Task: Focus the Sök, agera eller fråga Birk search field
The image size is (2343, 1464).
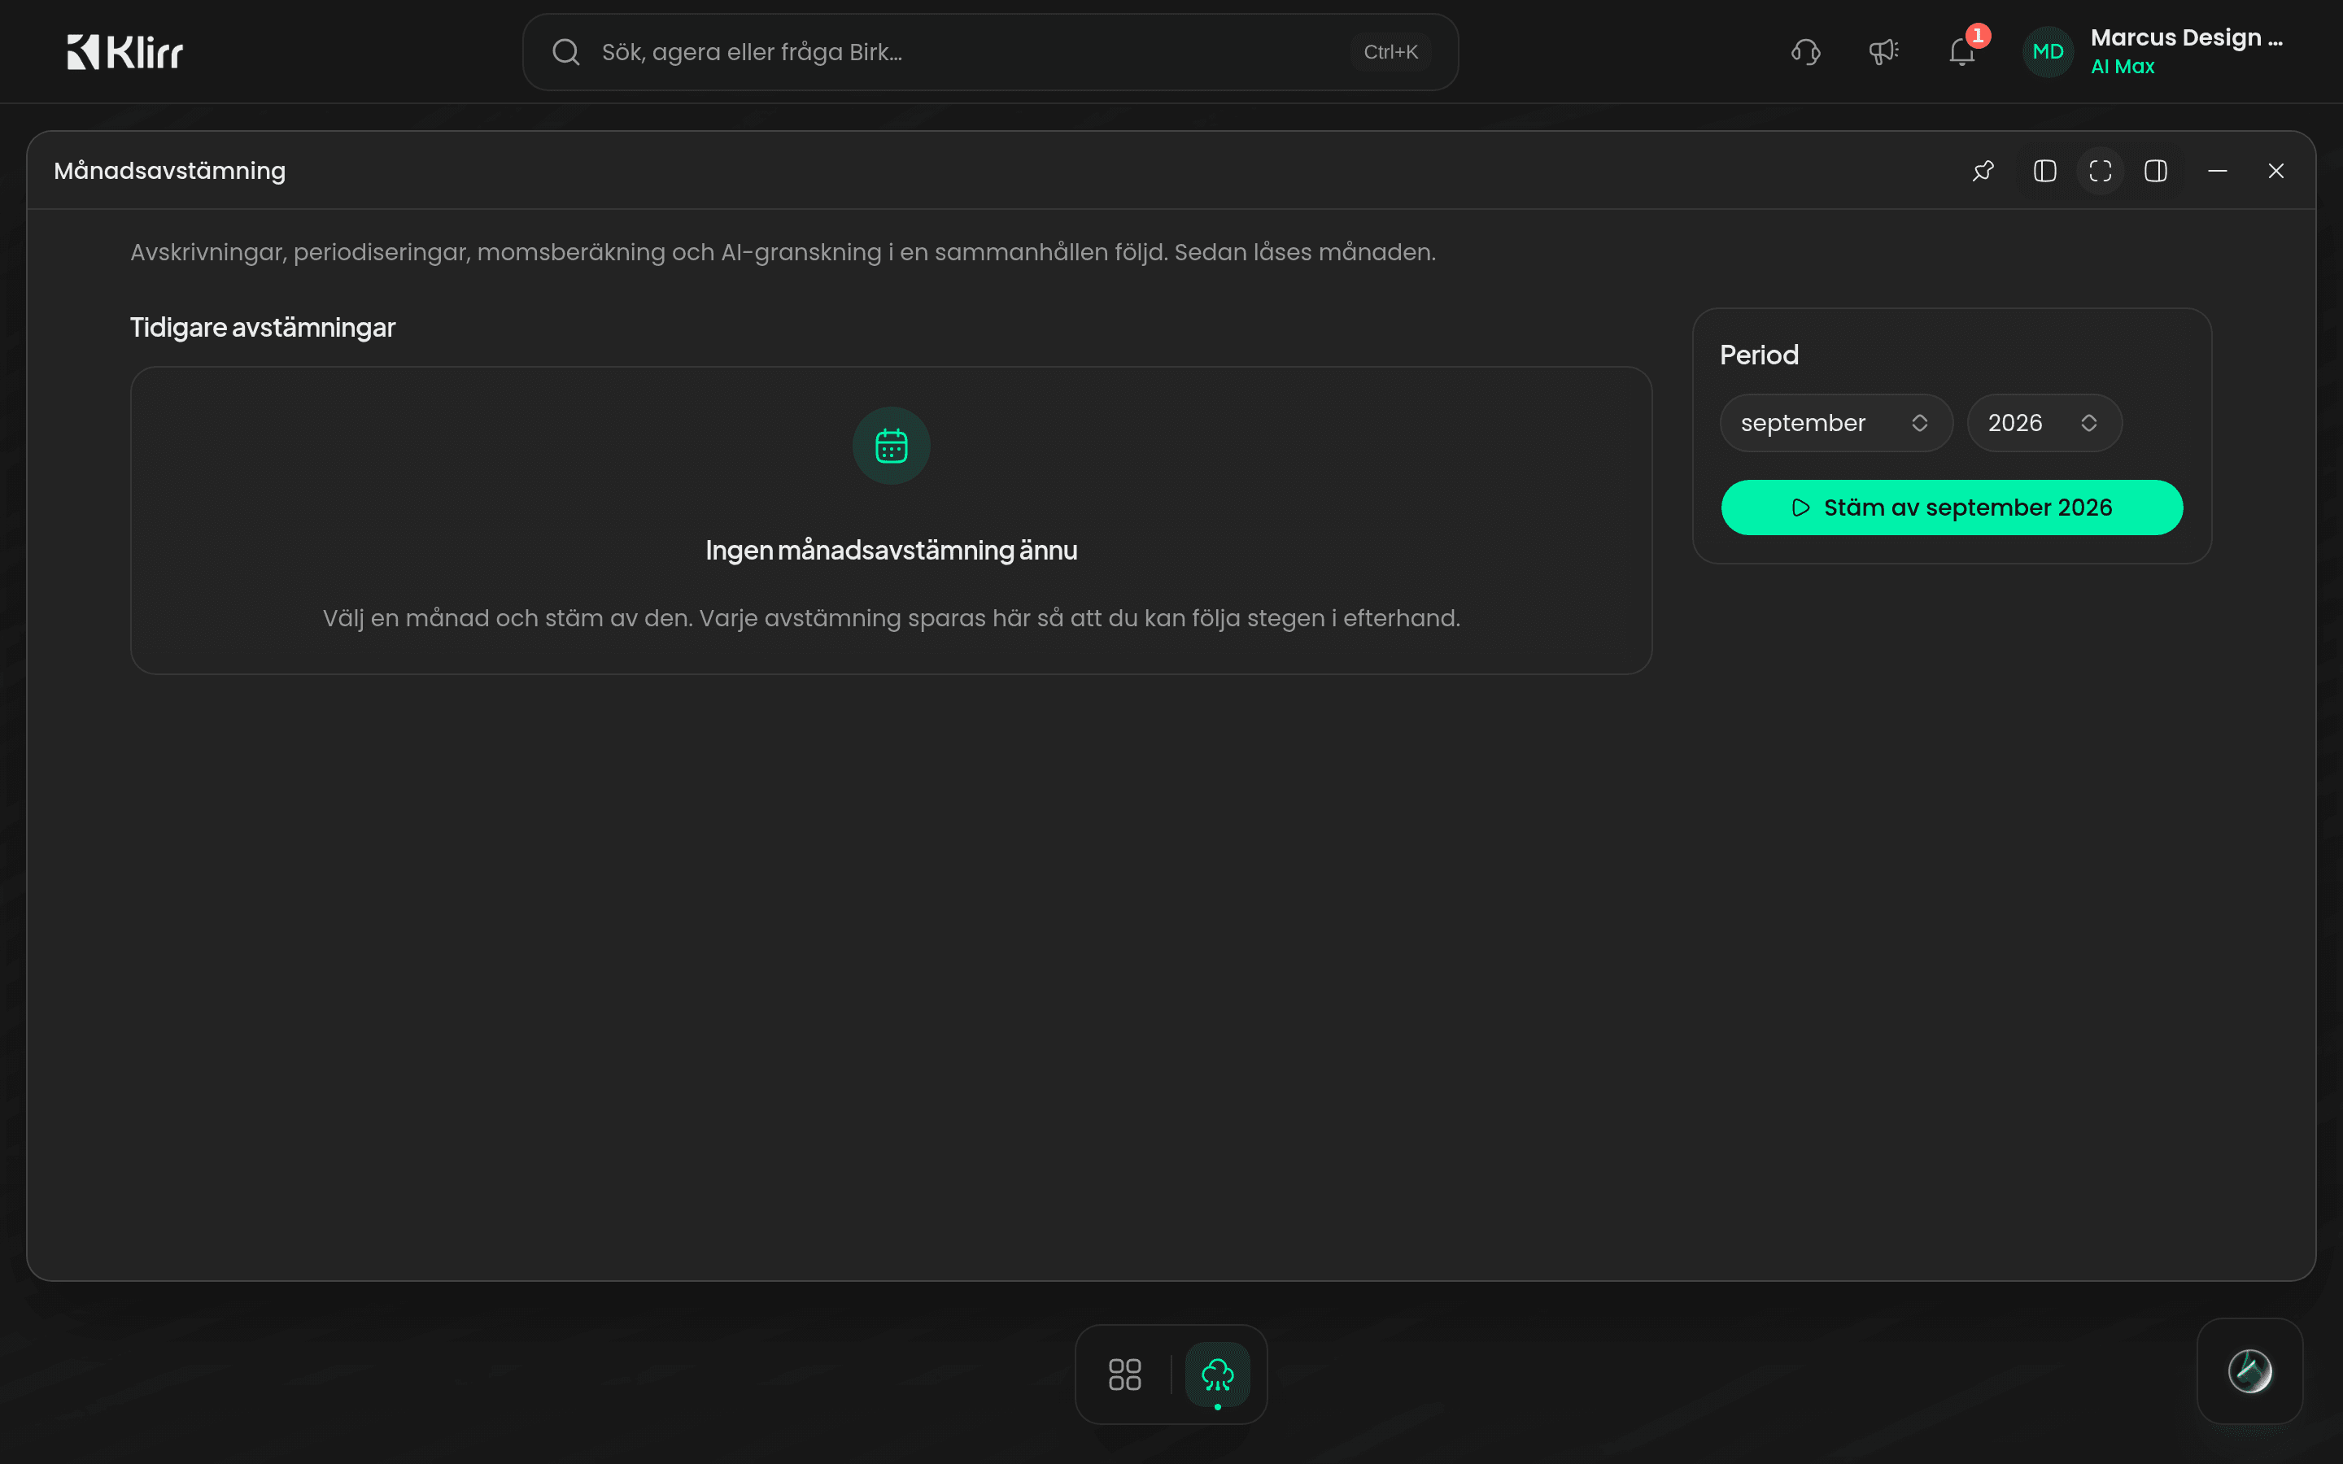Action: tap(989, 52)
